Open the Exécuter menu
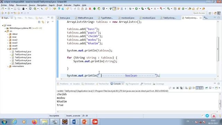Viewport: 222px width, 125px height. tap(68, 5)
